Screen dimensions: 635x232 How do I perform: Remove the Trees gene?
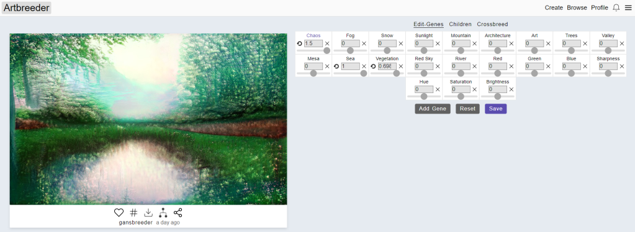click(585, 43)
